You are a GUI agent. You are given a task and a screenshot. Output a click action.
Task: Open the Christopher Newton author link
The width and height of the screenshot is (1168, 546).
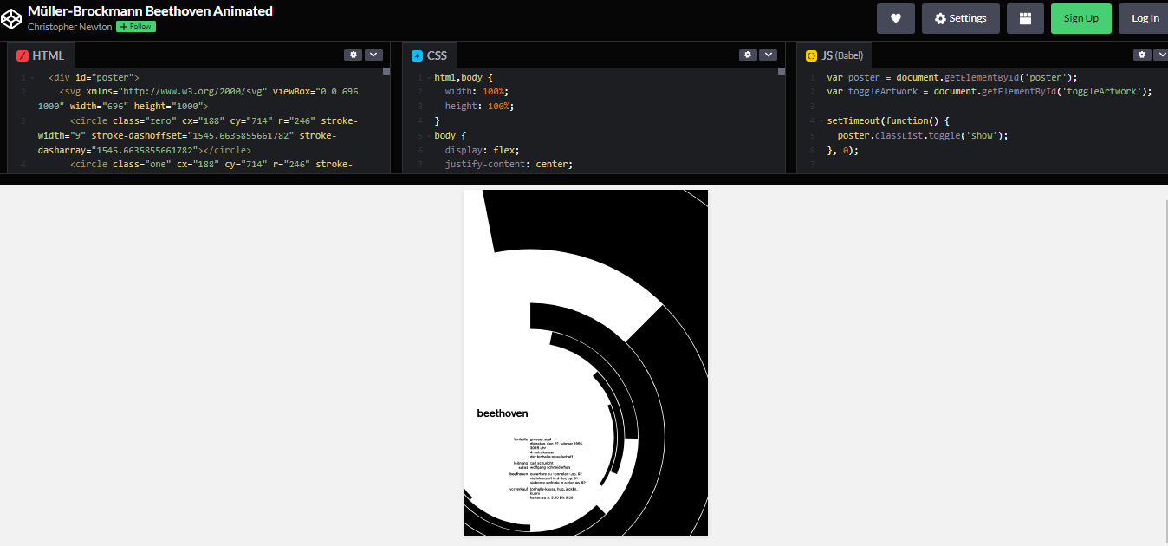pyautogui.click(x=70, y=27)
